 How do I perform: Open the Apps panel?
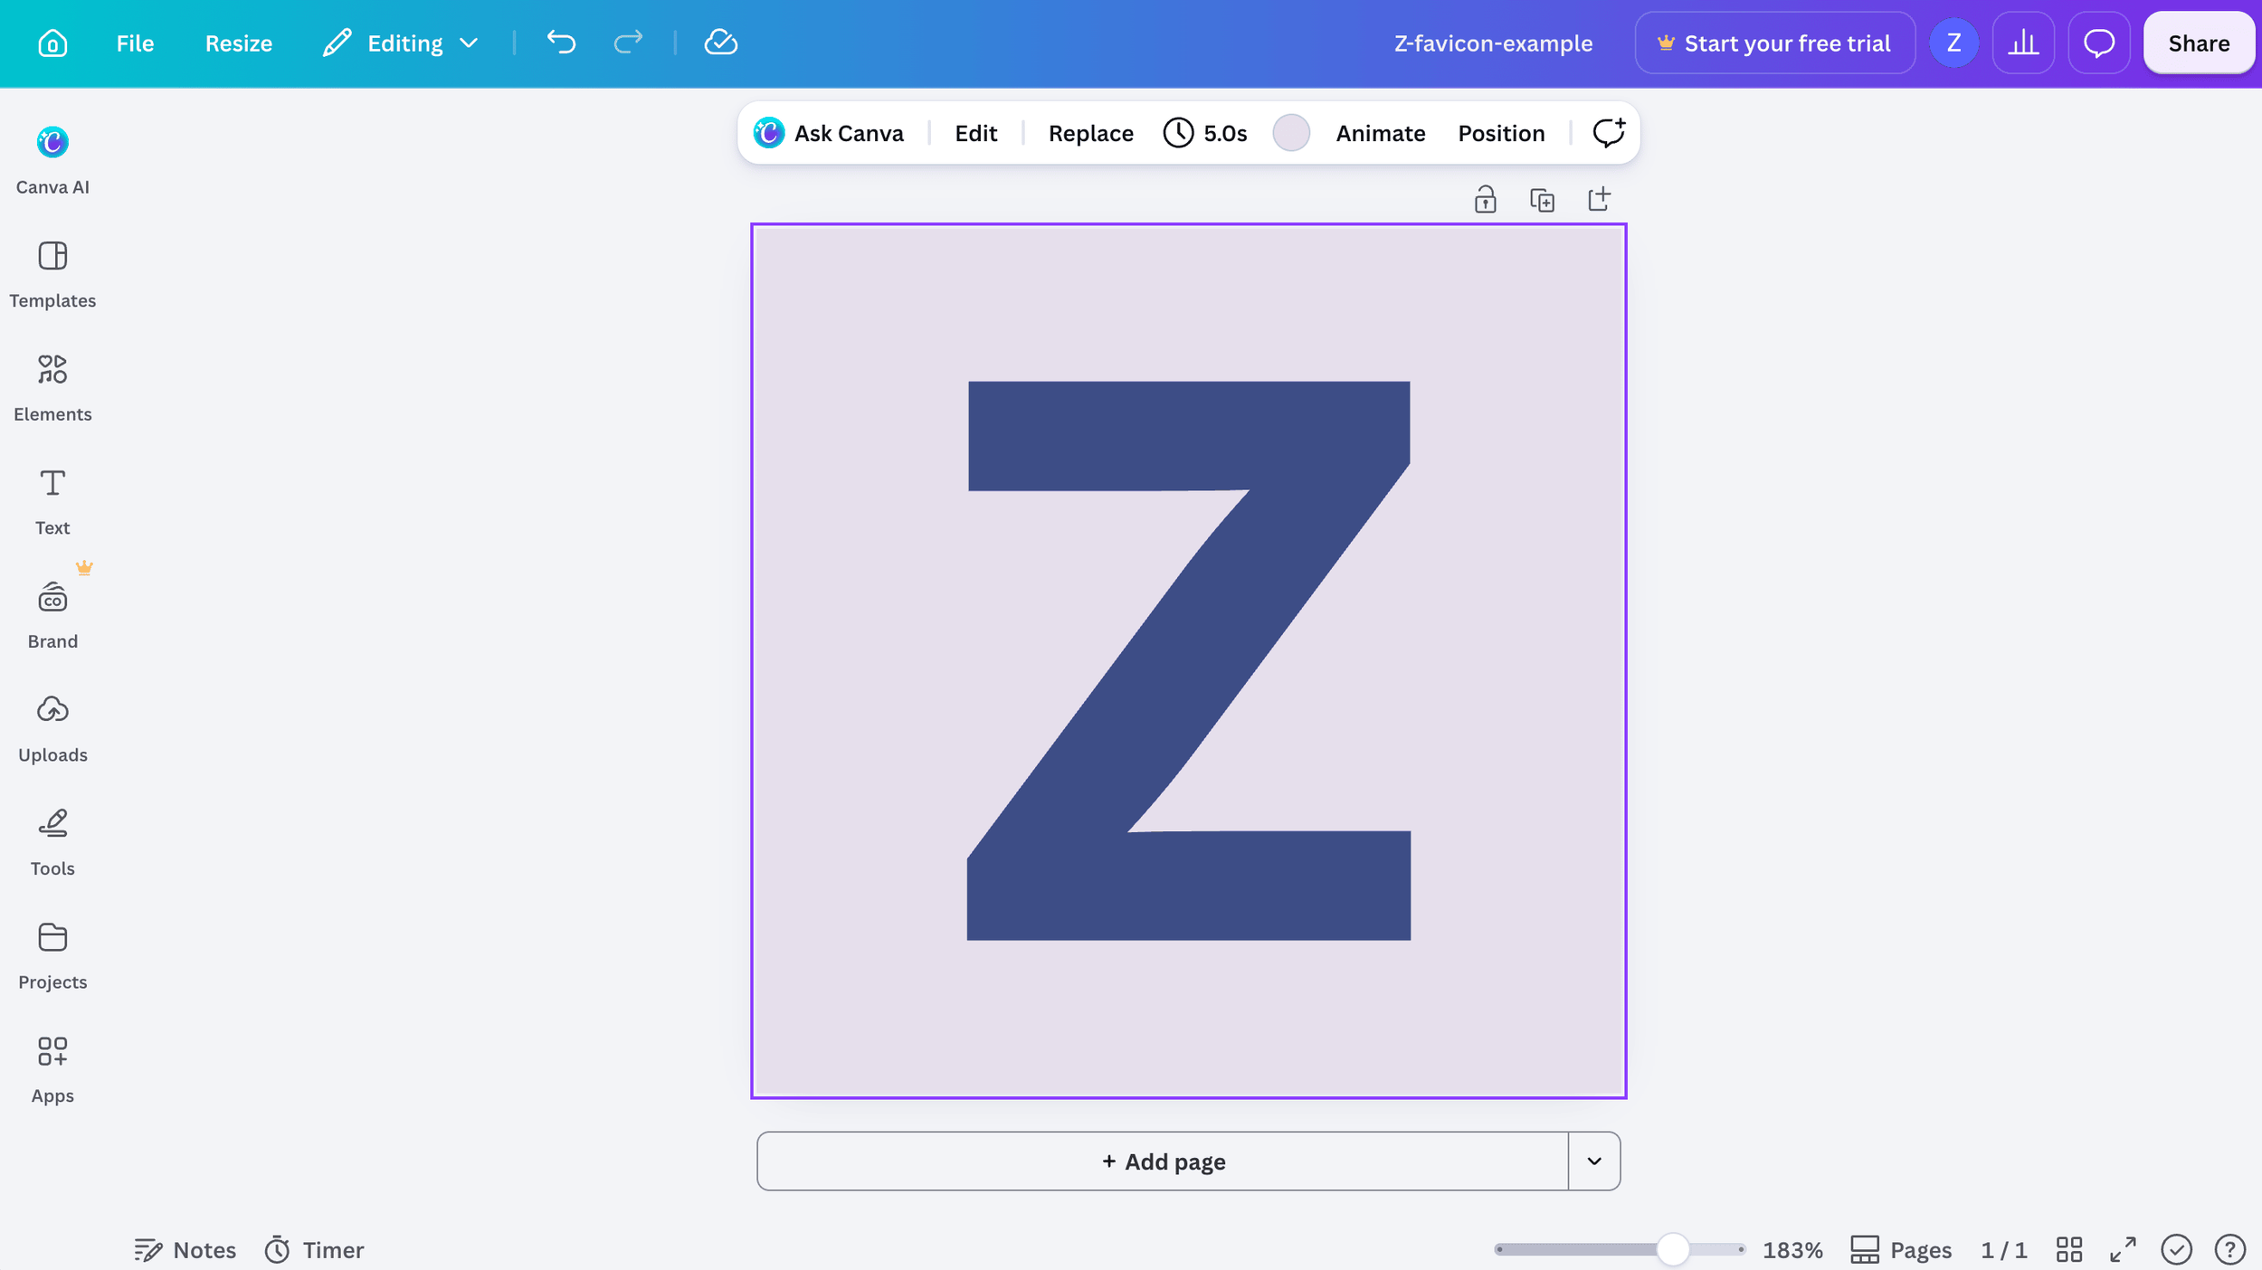click(x=52, y=1070)
